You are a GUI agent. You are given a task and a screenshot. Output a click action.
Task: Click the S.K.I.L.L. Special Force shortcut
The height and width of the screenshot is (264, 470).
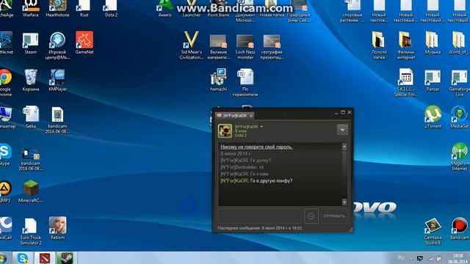(x=406, y=83)
